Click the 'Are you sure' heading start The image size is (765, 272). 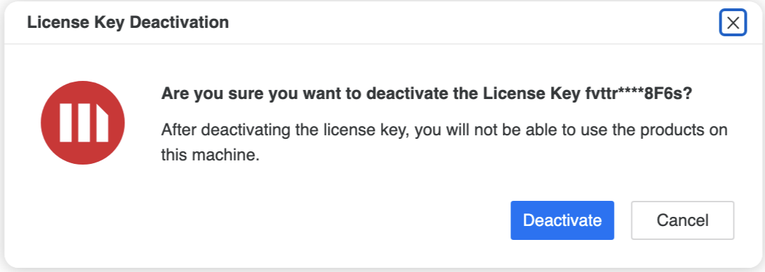point(210,93)
